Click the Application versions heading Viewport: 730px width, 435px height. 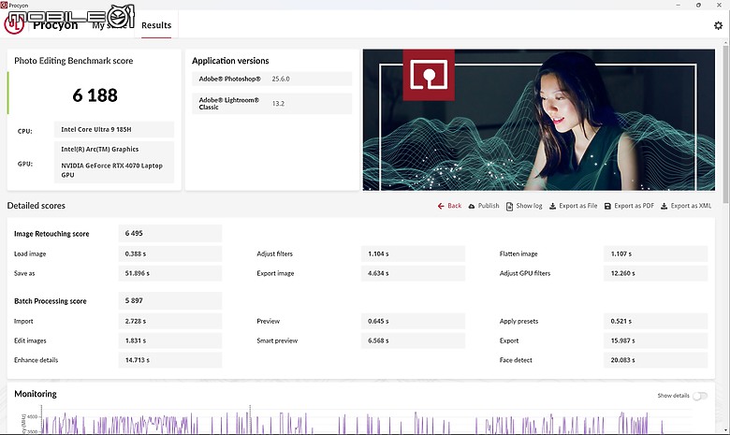230,61
